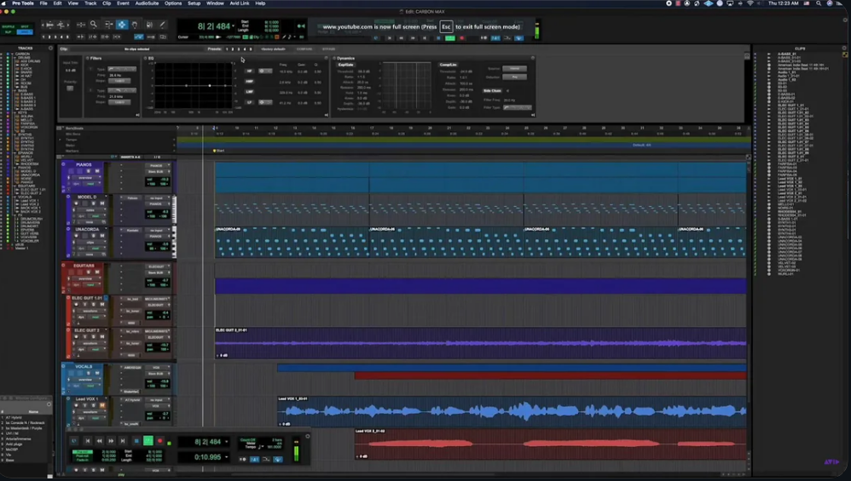The height and width of the screenshot is (481, 851).
Task: Toggle Online button in floating transport
Action: tap(74, 441)
